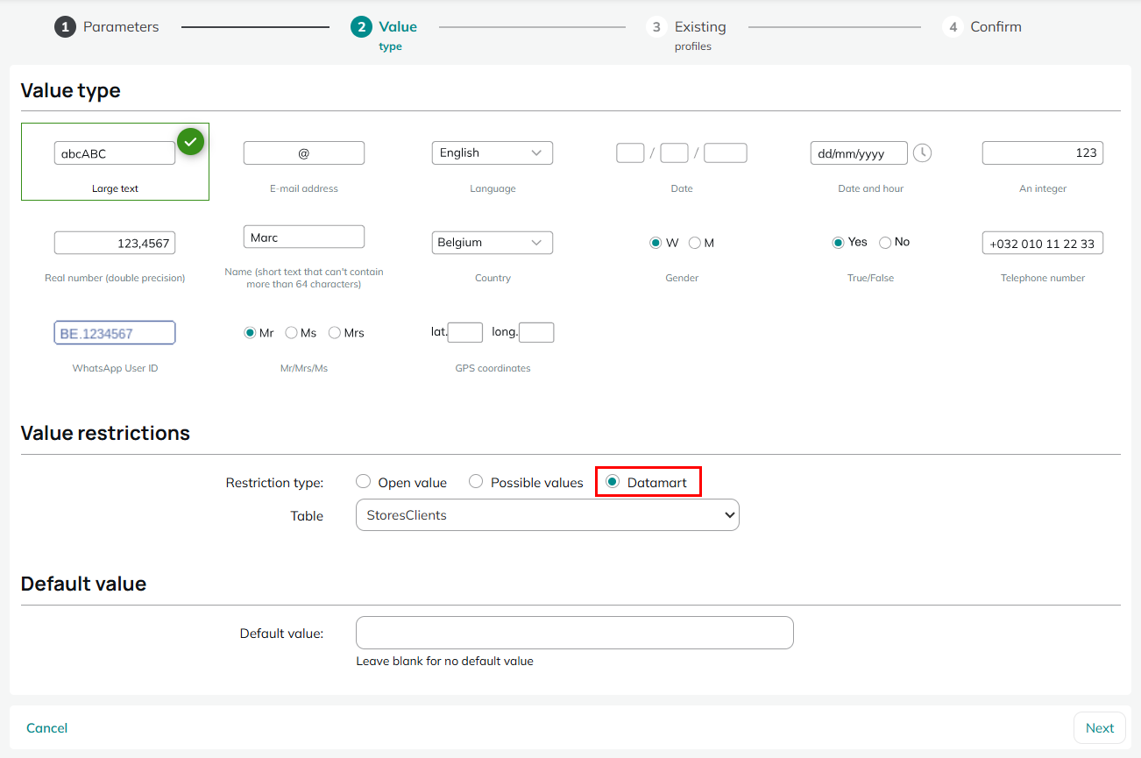The image size is (1141, 758).
Task: Open the Belgium country dropdown
Action: (493, 242)
